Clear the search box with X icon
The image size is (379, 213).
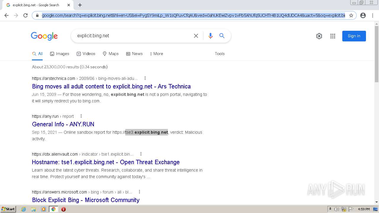tap(196, 36)
